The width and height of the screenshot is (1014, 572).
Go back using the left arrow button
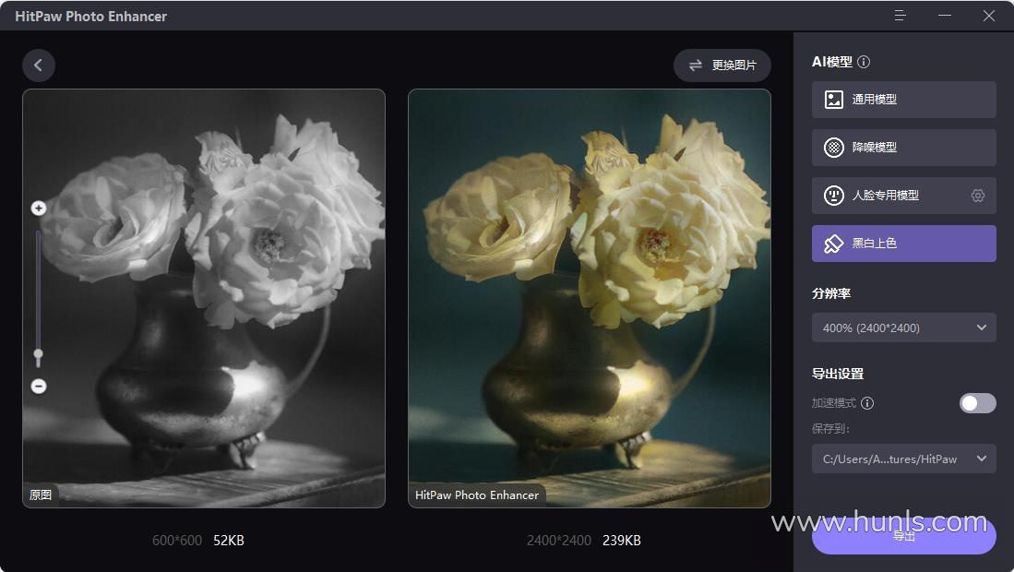click(38, 66)
